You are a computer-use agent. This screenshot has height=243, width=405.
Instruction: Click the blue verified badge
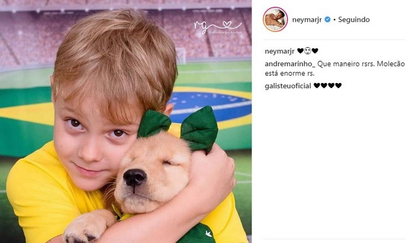327,20
